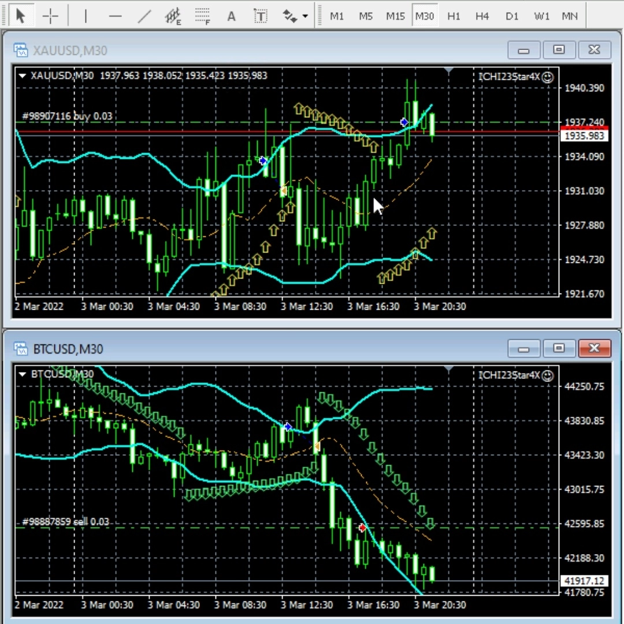Choose the arrows objects tool
This screenshot has height=624, width=624.
pos(289,16)
